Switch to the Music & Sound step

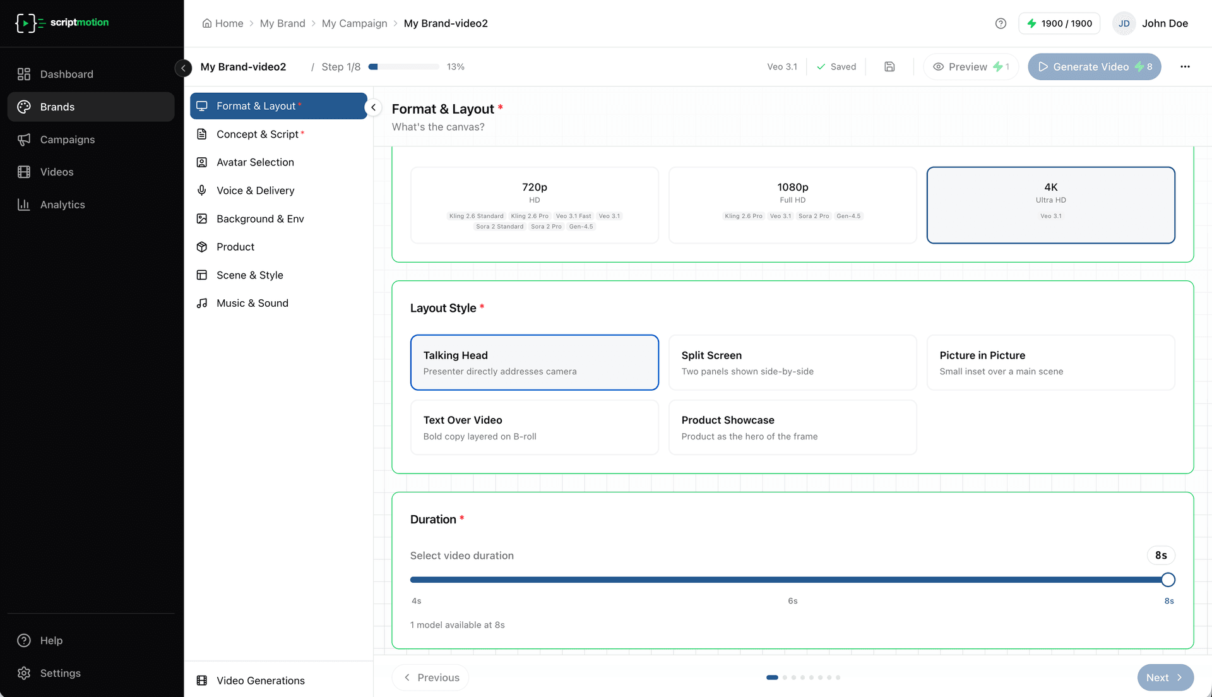tap(252, 303)
